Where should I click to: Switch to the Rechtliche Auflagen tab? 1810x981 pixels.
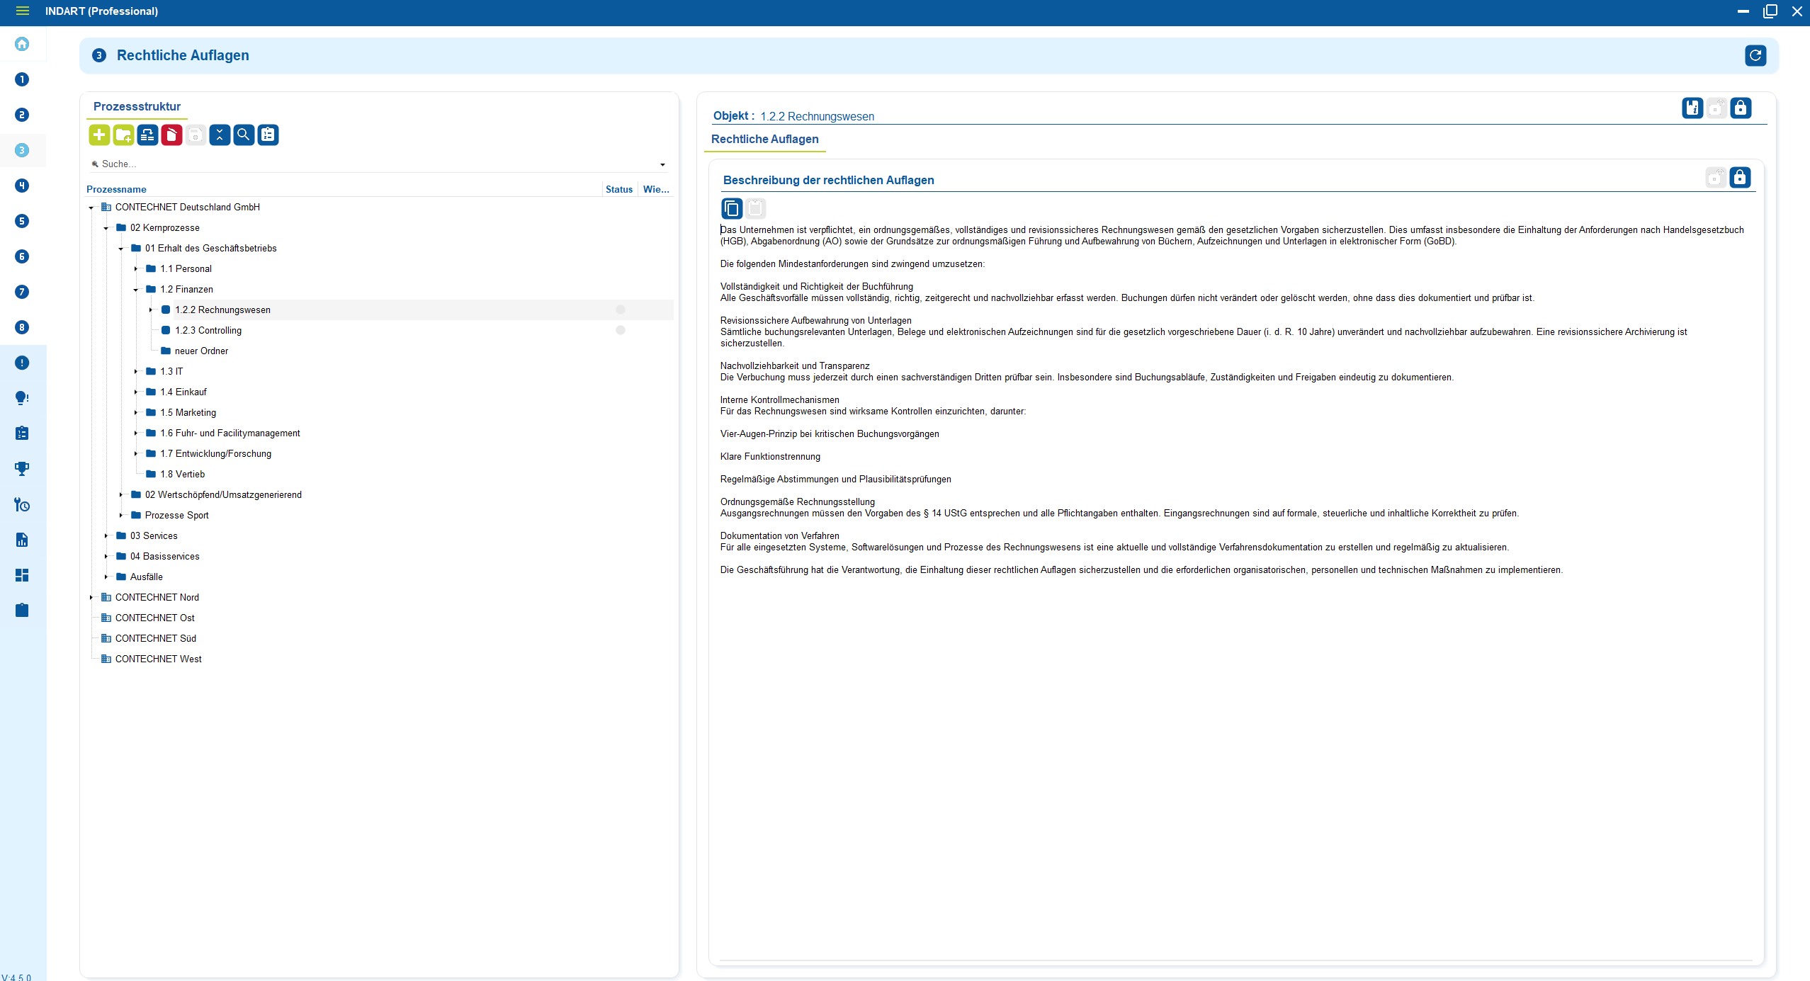coord(764,139)
